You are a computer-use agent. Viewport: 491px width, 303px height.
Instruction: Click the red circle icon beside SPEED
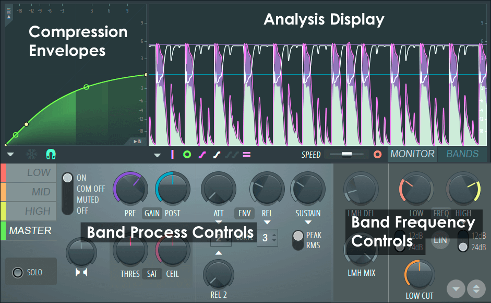378,154
